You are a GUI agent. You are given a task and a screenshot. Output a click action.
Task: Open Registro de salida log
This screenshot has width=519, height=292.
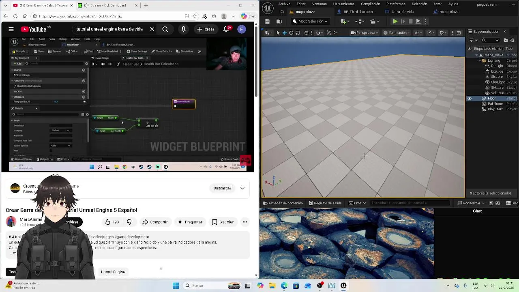[325, 203]
